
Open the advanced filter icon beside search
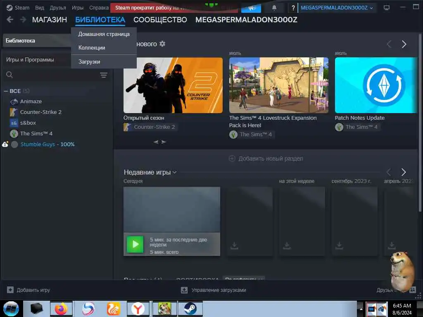click(x=104, y=75)
